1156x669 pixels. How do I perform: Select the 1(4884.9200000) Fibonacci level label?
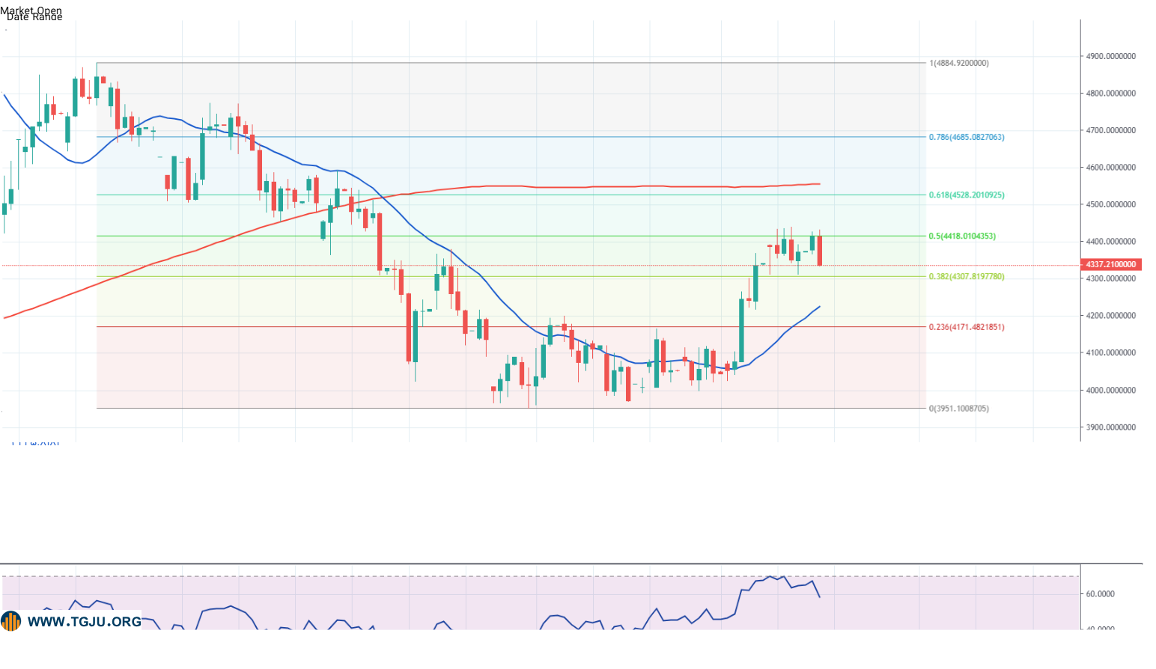point(959,63)
